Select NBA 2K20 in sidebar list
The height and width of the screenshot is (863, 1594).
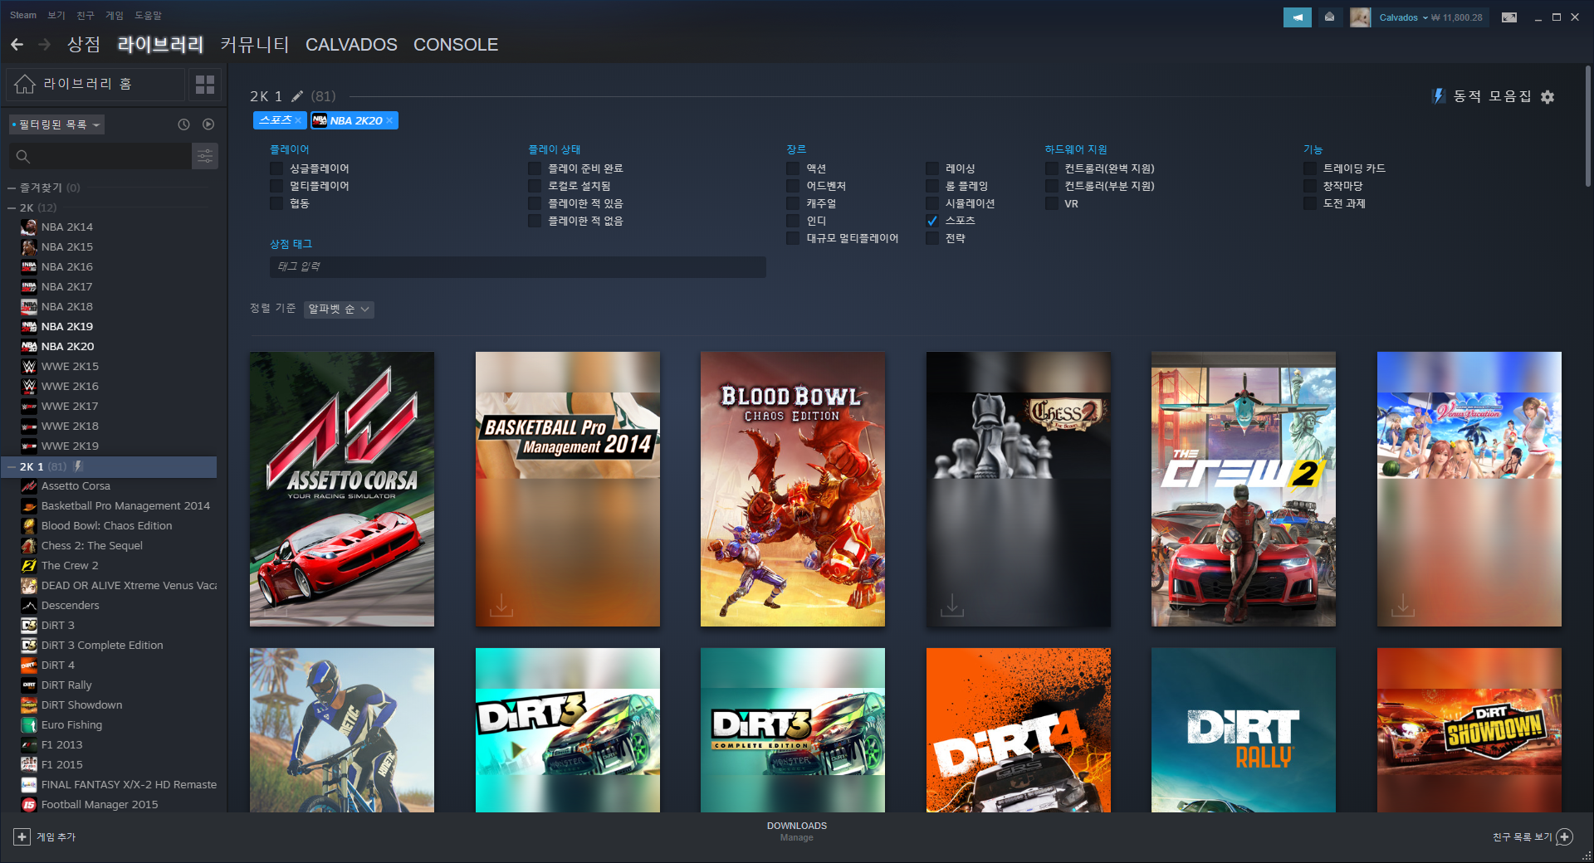point(67,347)
